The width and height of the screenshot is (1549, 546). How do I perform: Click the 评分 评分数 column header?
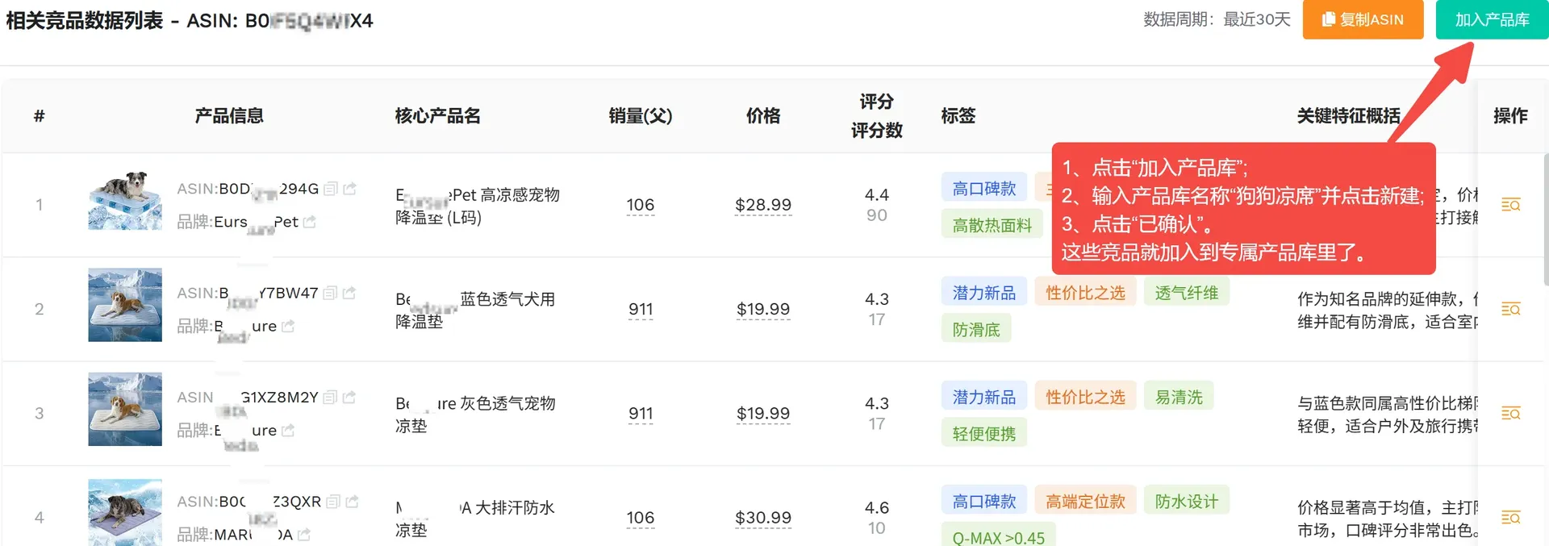pos(877,116)
